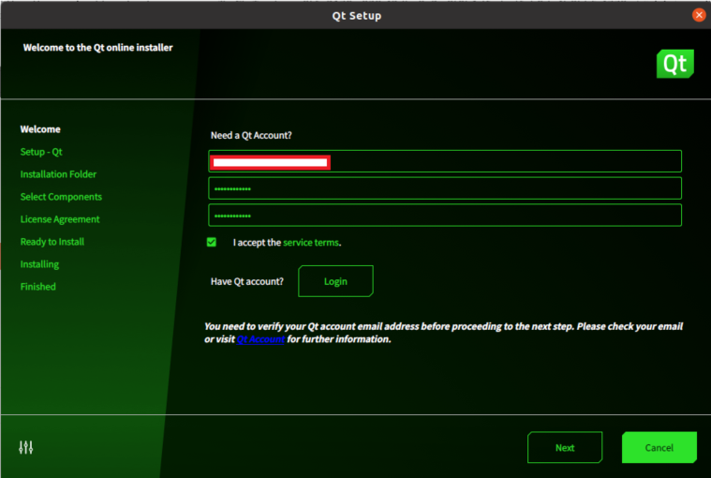This screenshot has height=478, width=711.
Task: Select the Setup - Qt step
Action: pyautogui.click(x=41, y=152)
